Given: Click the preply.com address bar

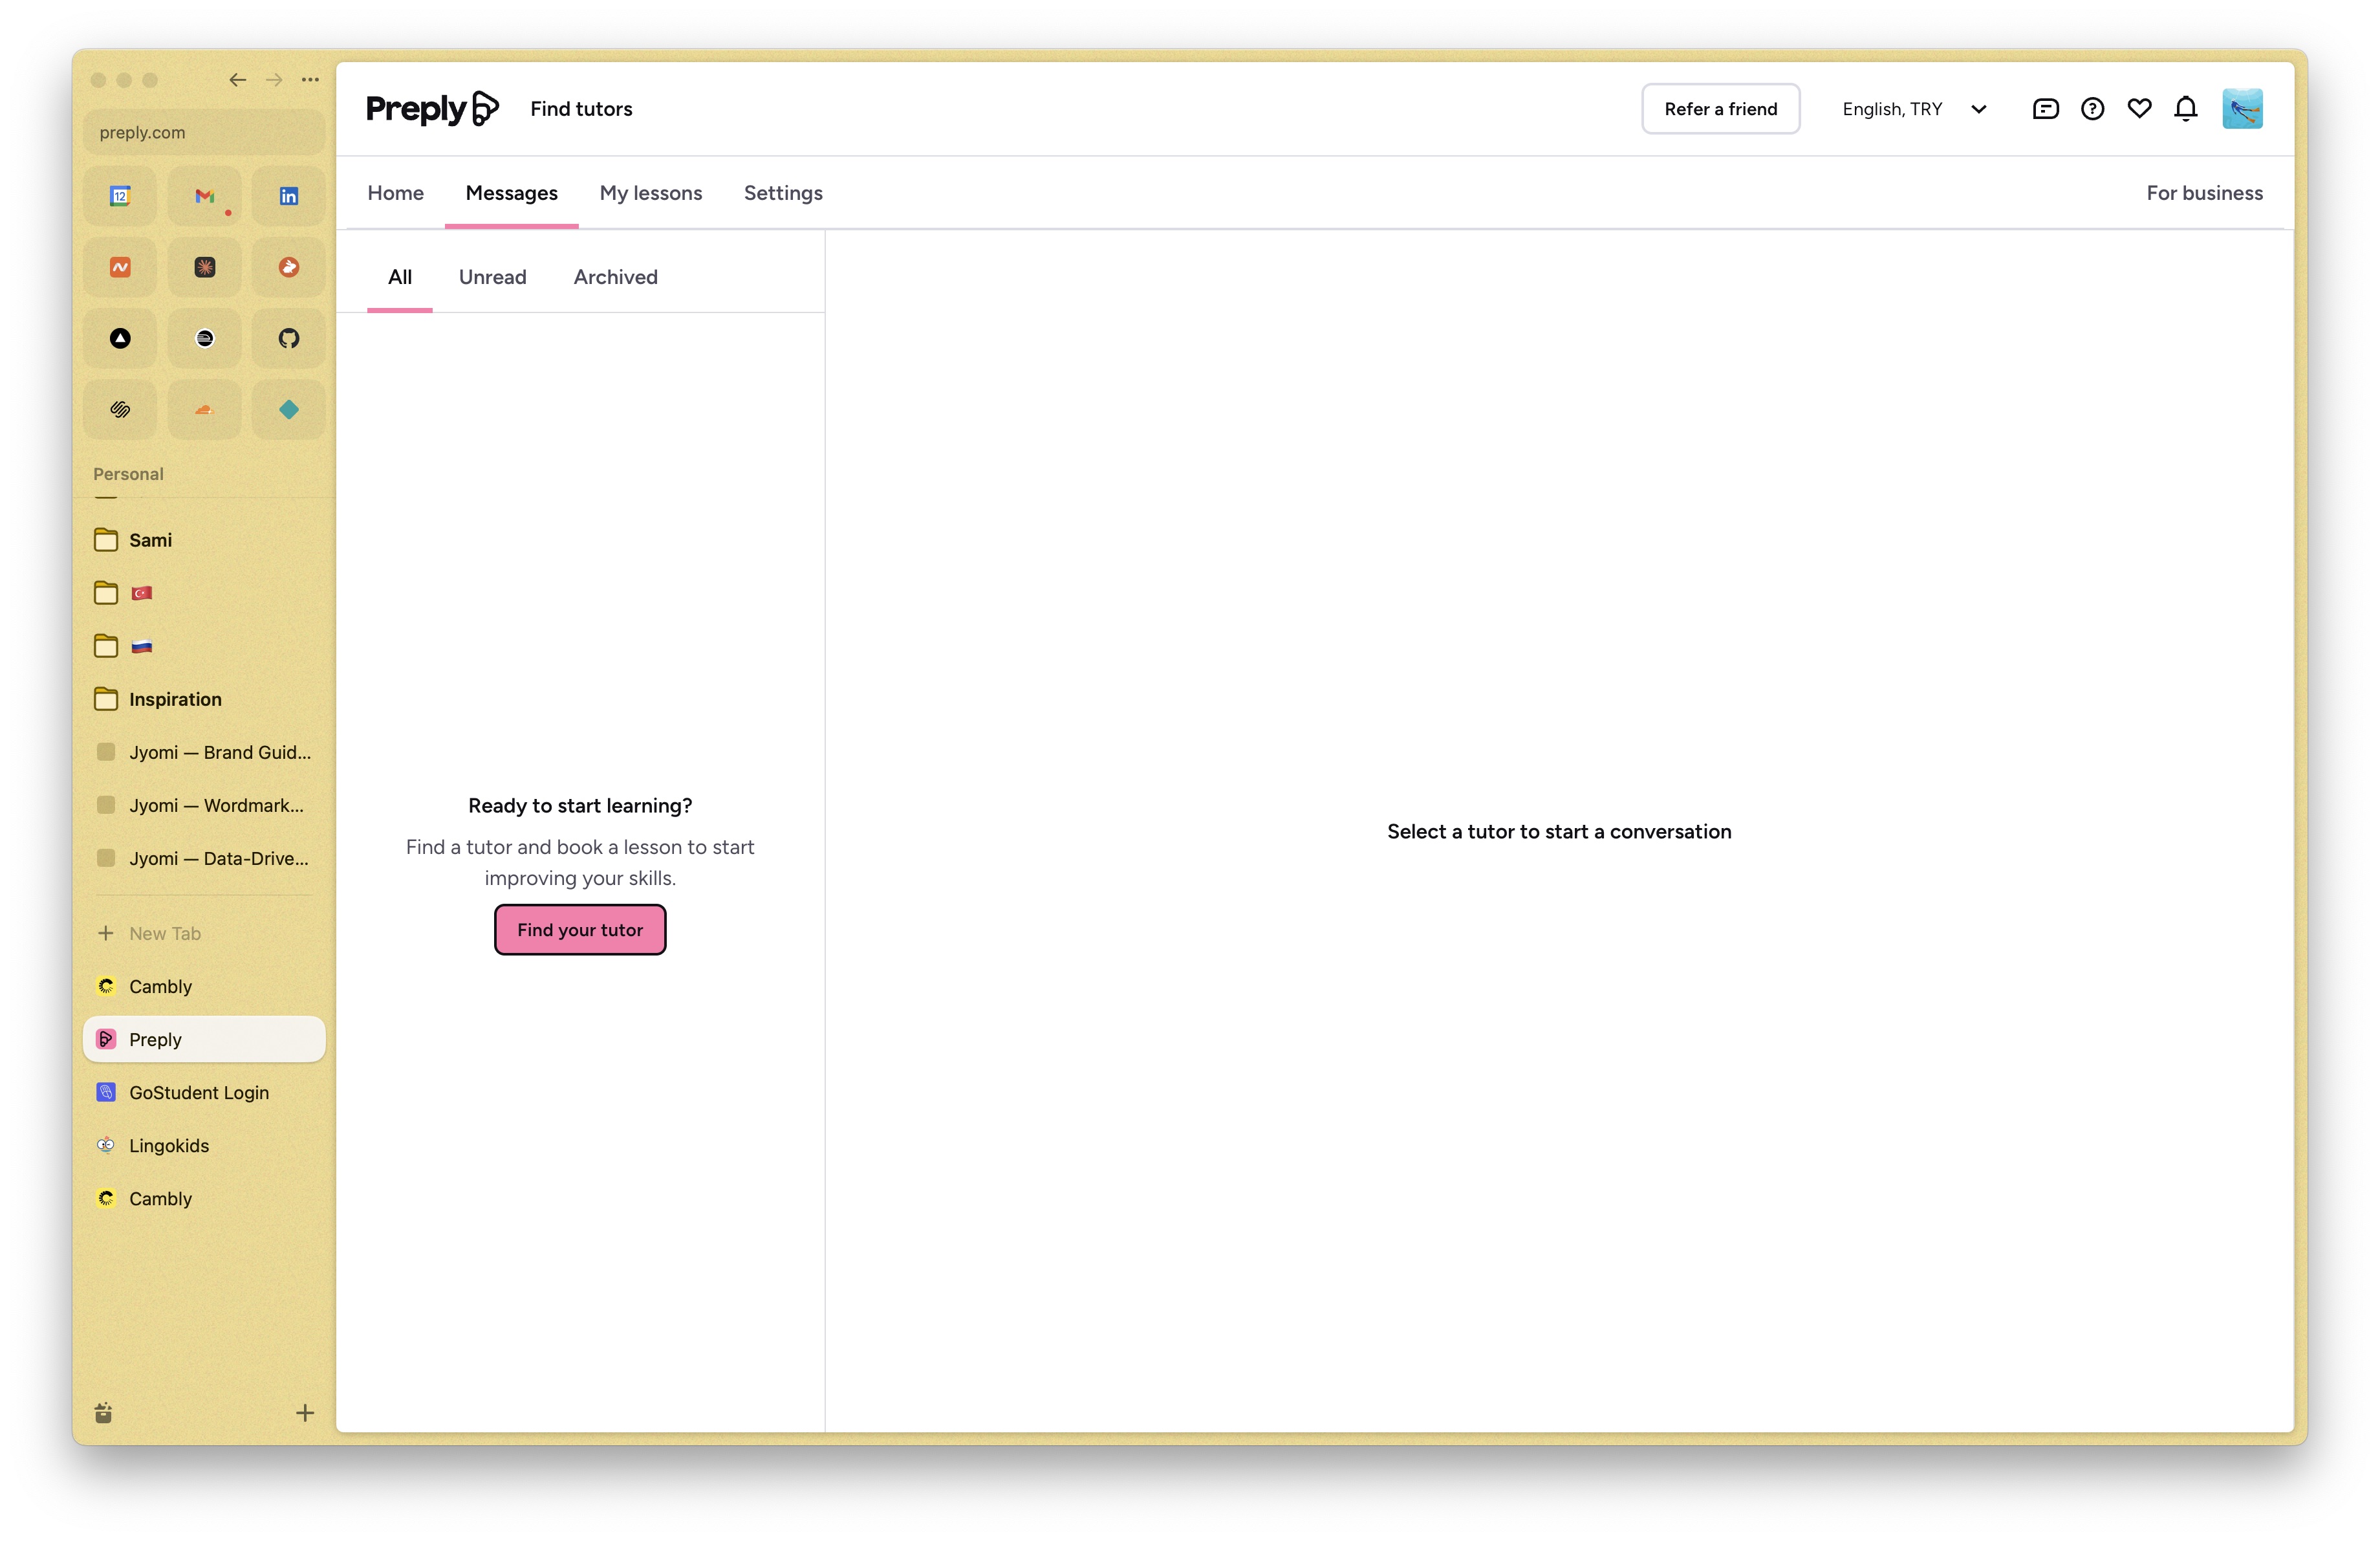Looking at the screenshot, I should click(204, 132).
